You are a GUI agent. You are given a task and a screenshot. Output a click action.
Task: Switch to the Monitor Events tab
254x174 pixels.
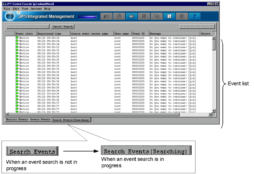pyautogui.click(x=17, y=120)
